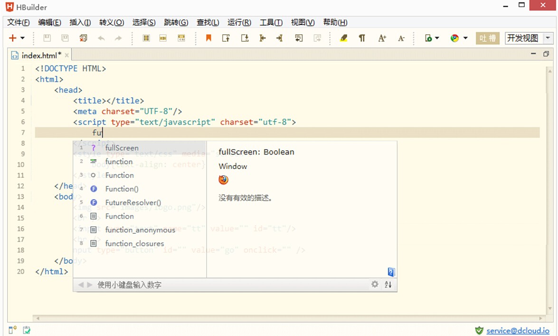Click the previous arrow in popup footer
558x336 pixels.
pos(80,285)
